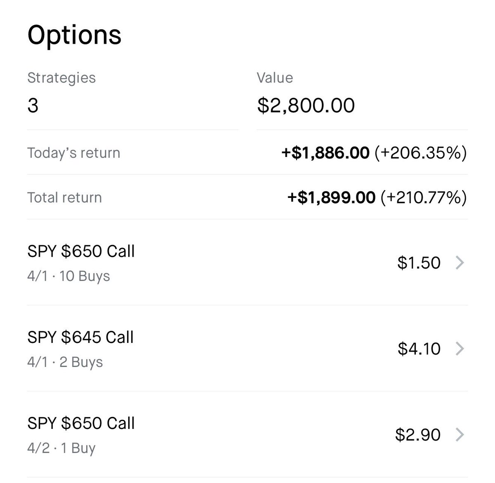Screen dimensions: 495x483
Task: Tap the $1.50 option price
Action: click(419, 263)
